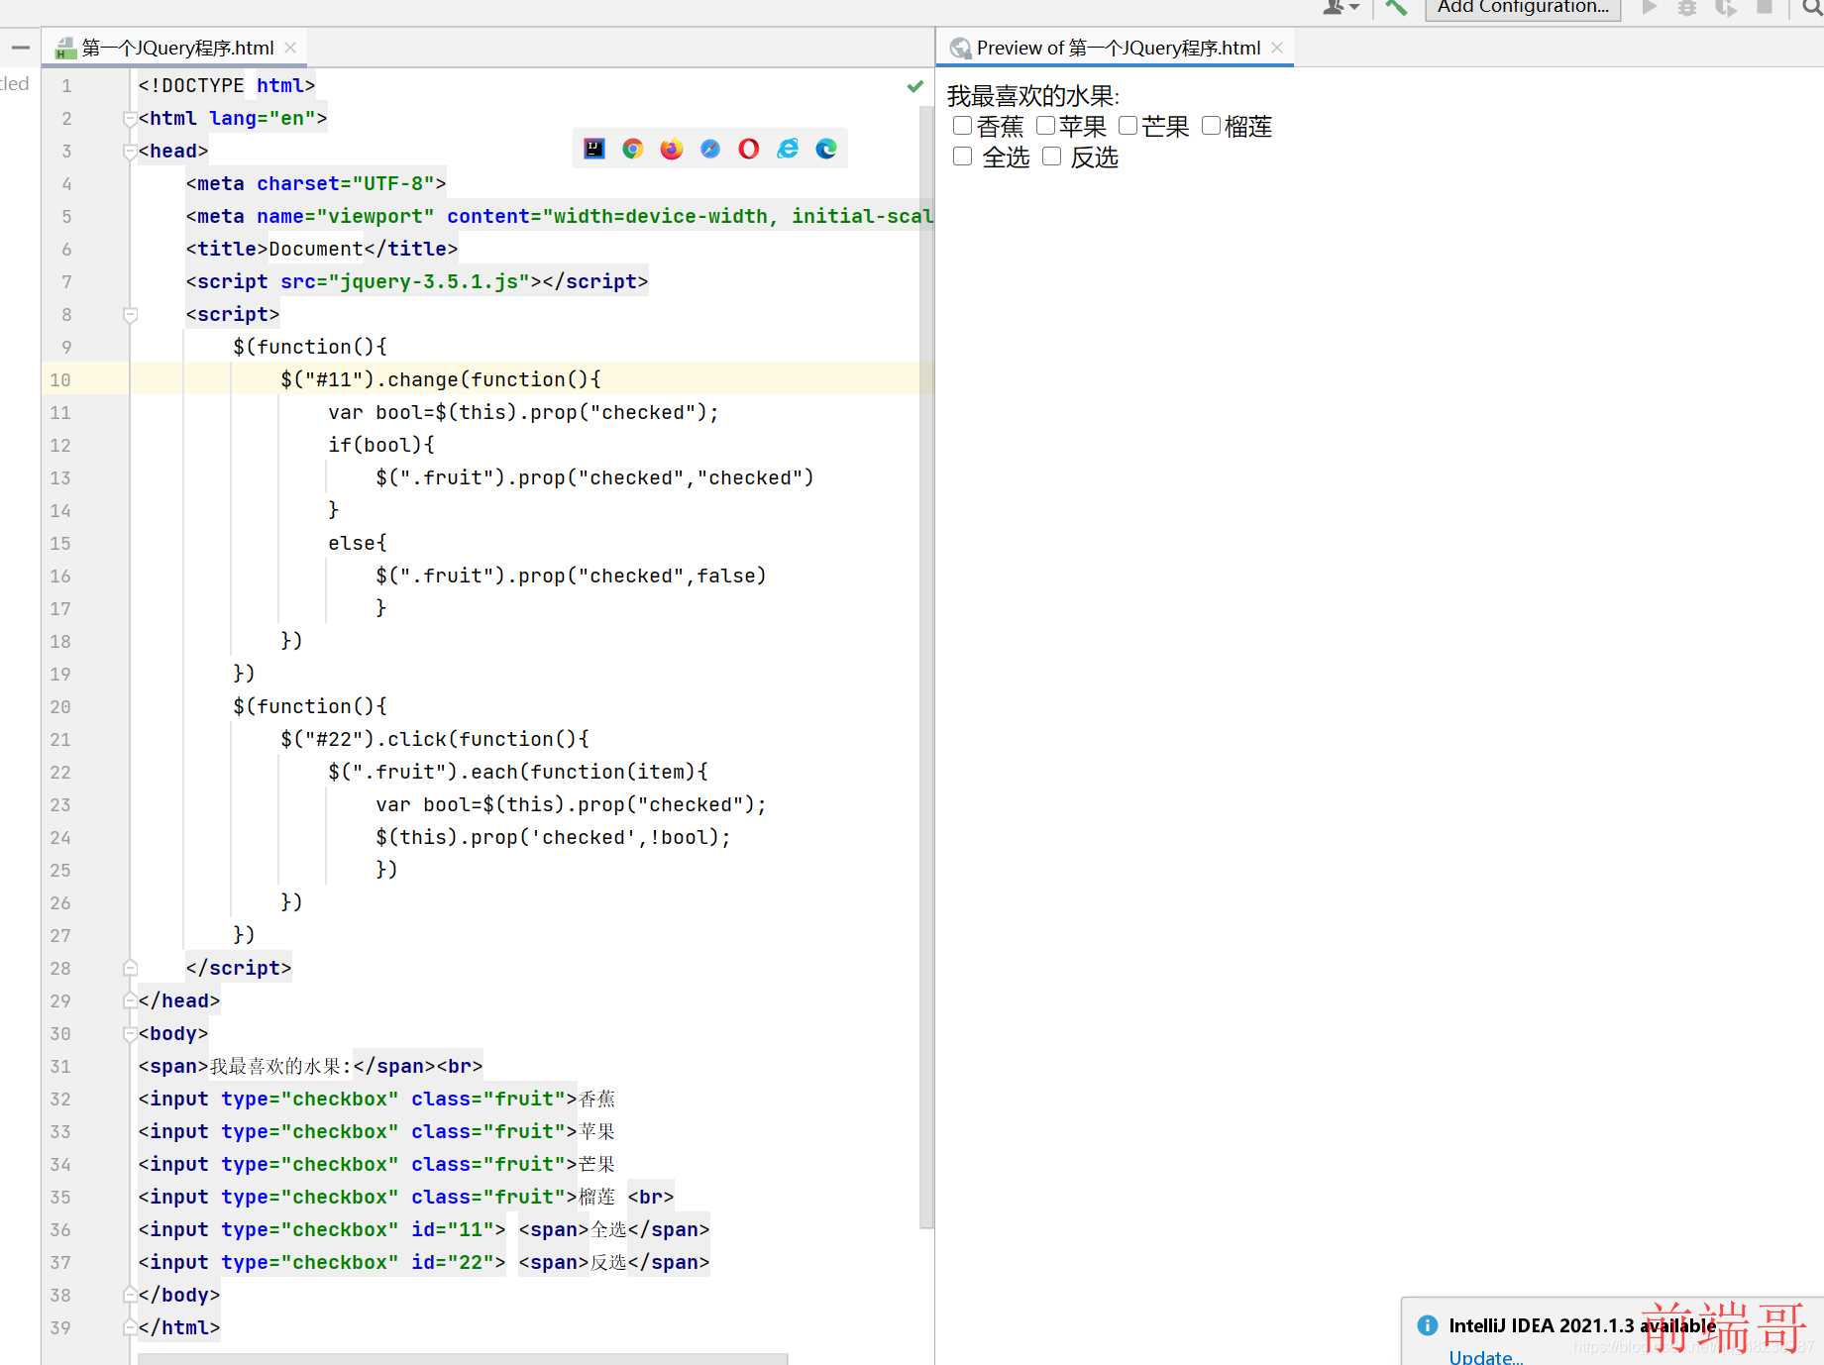Open the page in Safari browser
Screen dimensions: 1824x1365
(710, 149)
